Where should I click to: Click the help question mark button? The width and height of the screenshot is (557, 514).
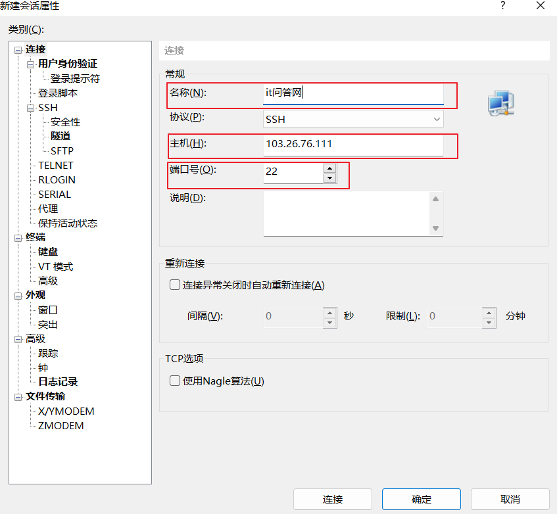pyautogui.click(x=503, y=6)
